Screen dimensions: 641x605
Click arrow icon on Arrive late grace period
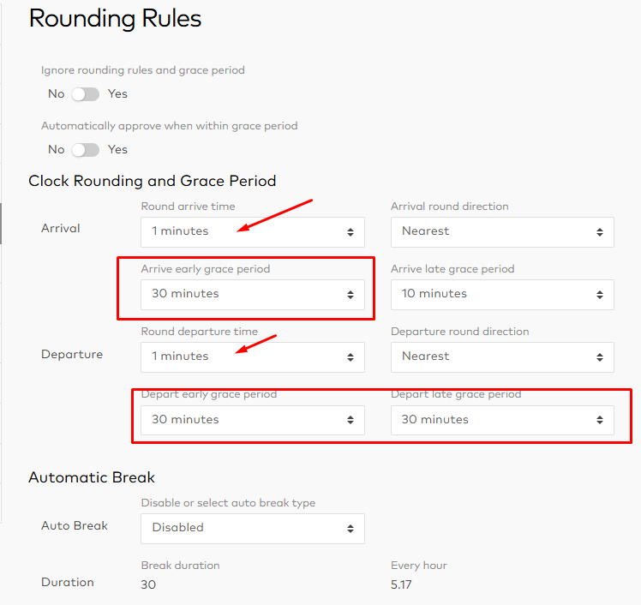[600, 295]
